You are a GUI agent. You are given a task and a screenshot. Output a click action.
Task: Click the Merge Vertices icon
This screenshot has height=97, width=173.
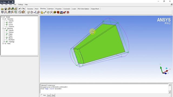coord(35,12)
